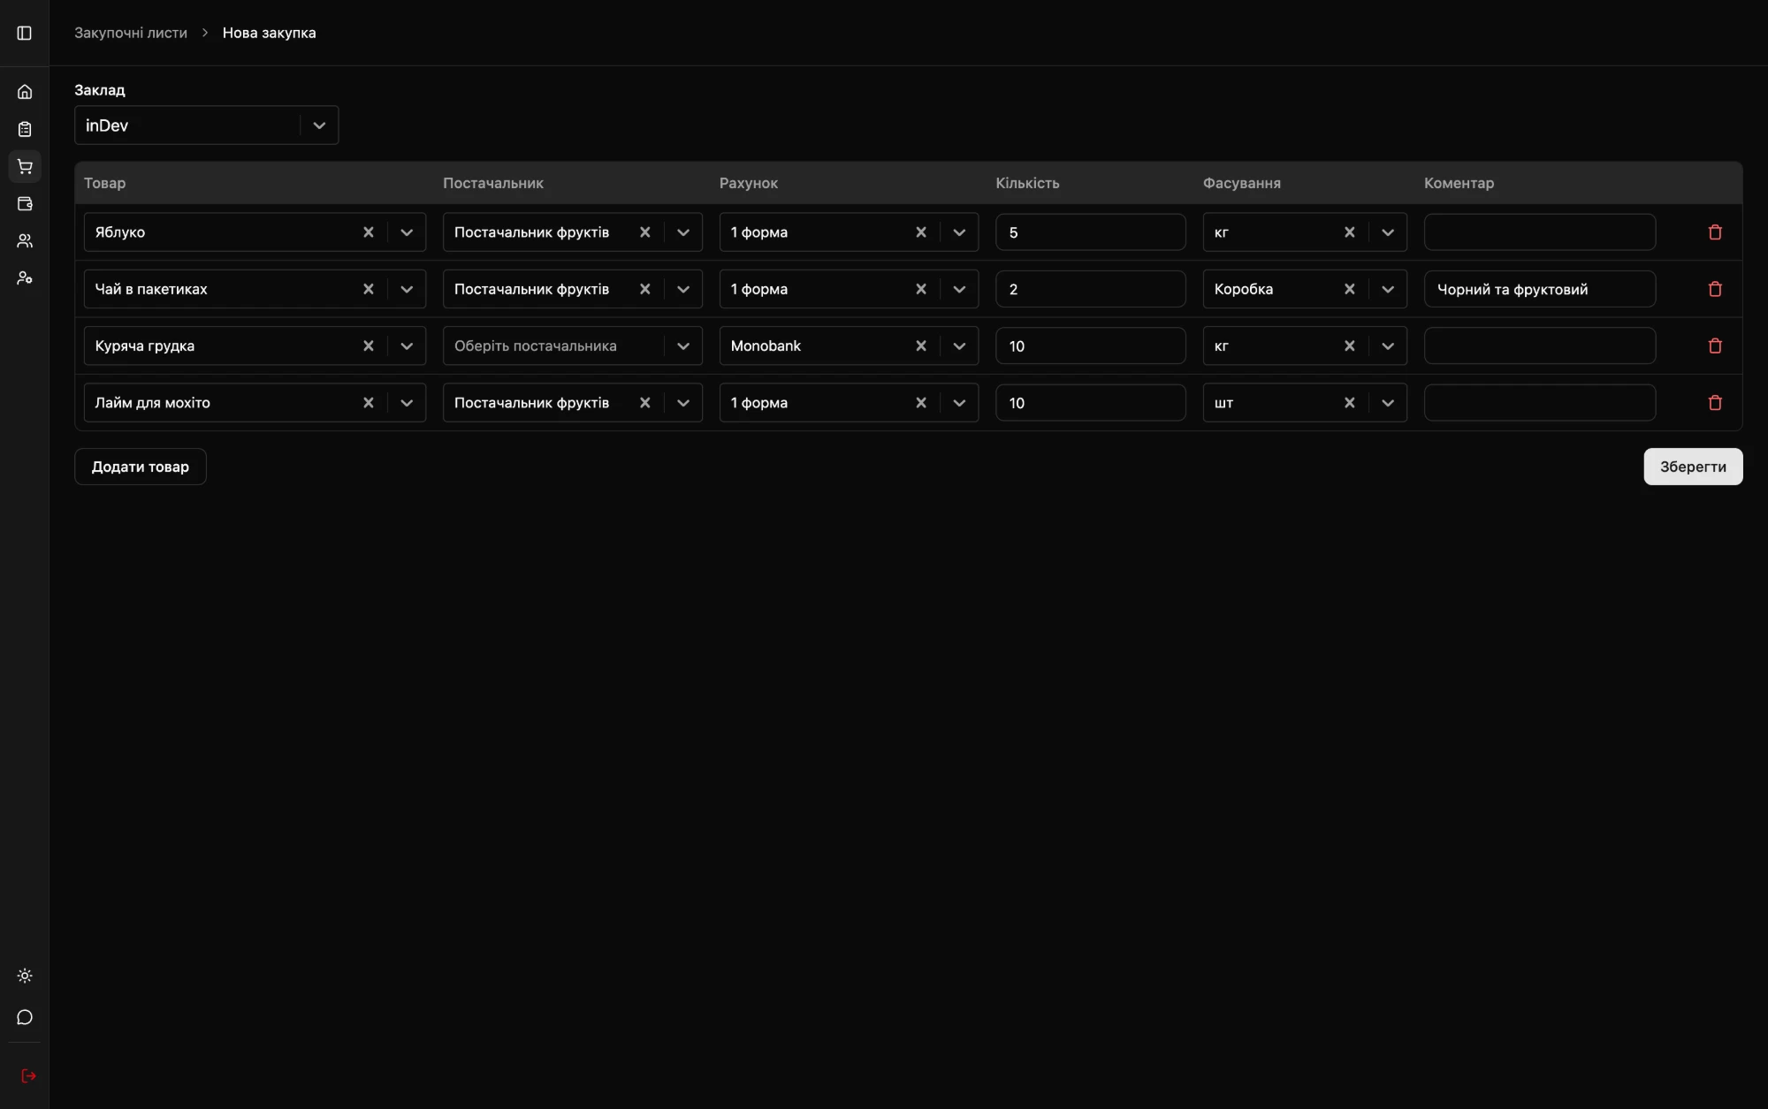Clear the Яблуко product selection
1768x1109 pixels.
(369, 232)
